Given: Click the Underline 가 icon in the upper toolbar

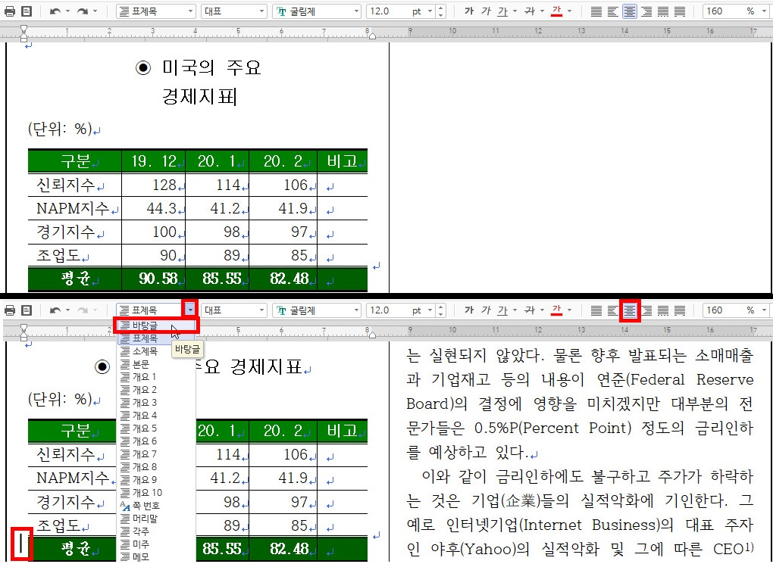Looking at the screenshot, I should click(502, 11).
